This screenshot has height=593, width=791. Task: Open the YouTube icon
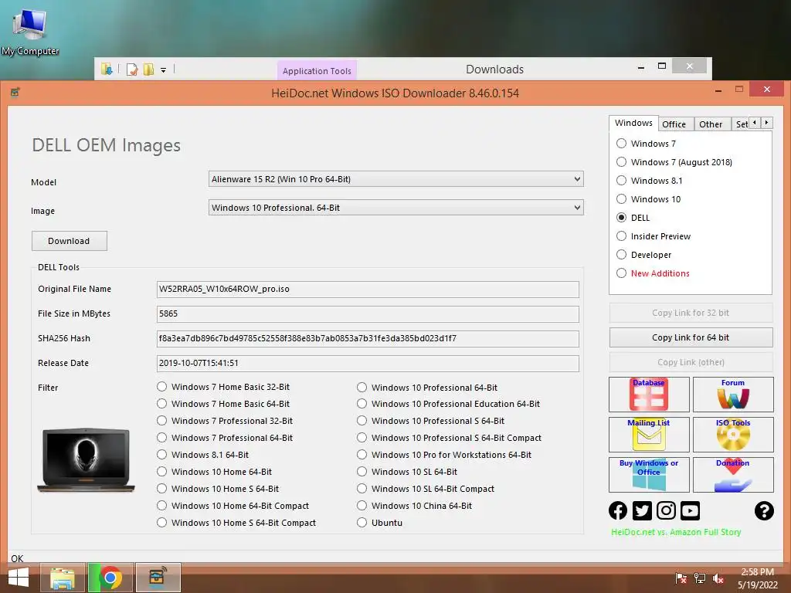(690, 510)
